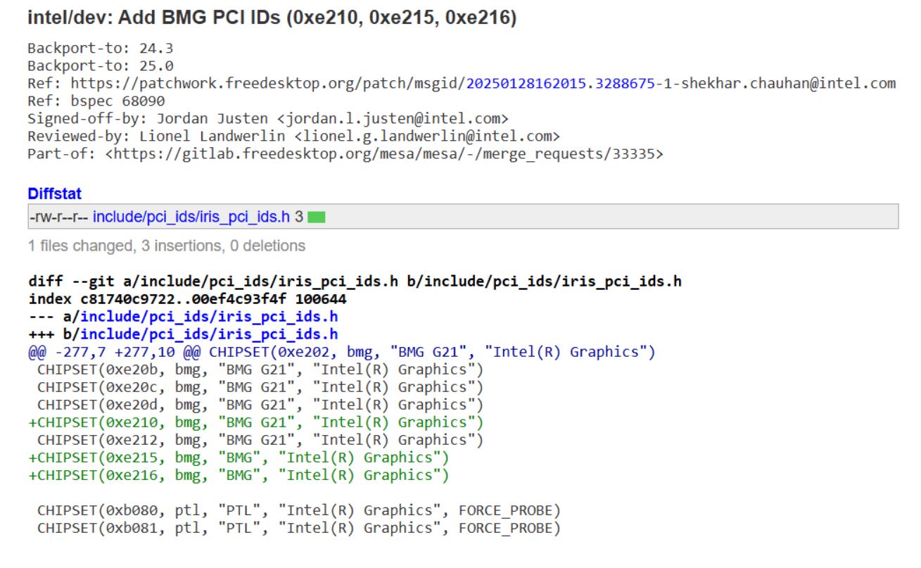Viewport: 921px width, 568px height.
Task: Click the CHIPSET(0xe20b, bmg, "BMG G21") line
Action: click(x=260, y=370)
